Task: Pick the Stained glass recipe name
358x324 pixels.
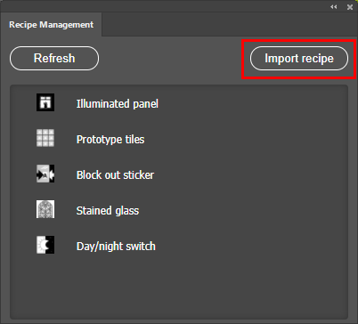Action: 108,210
